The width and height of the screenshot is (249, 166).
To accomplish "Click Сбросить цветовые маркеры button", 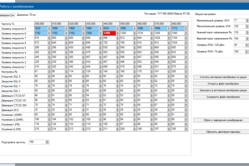I will click(x=222, y=131).
